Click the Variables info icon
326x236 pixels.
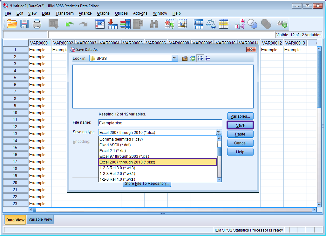pos(126,24)
